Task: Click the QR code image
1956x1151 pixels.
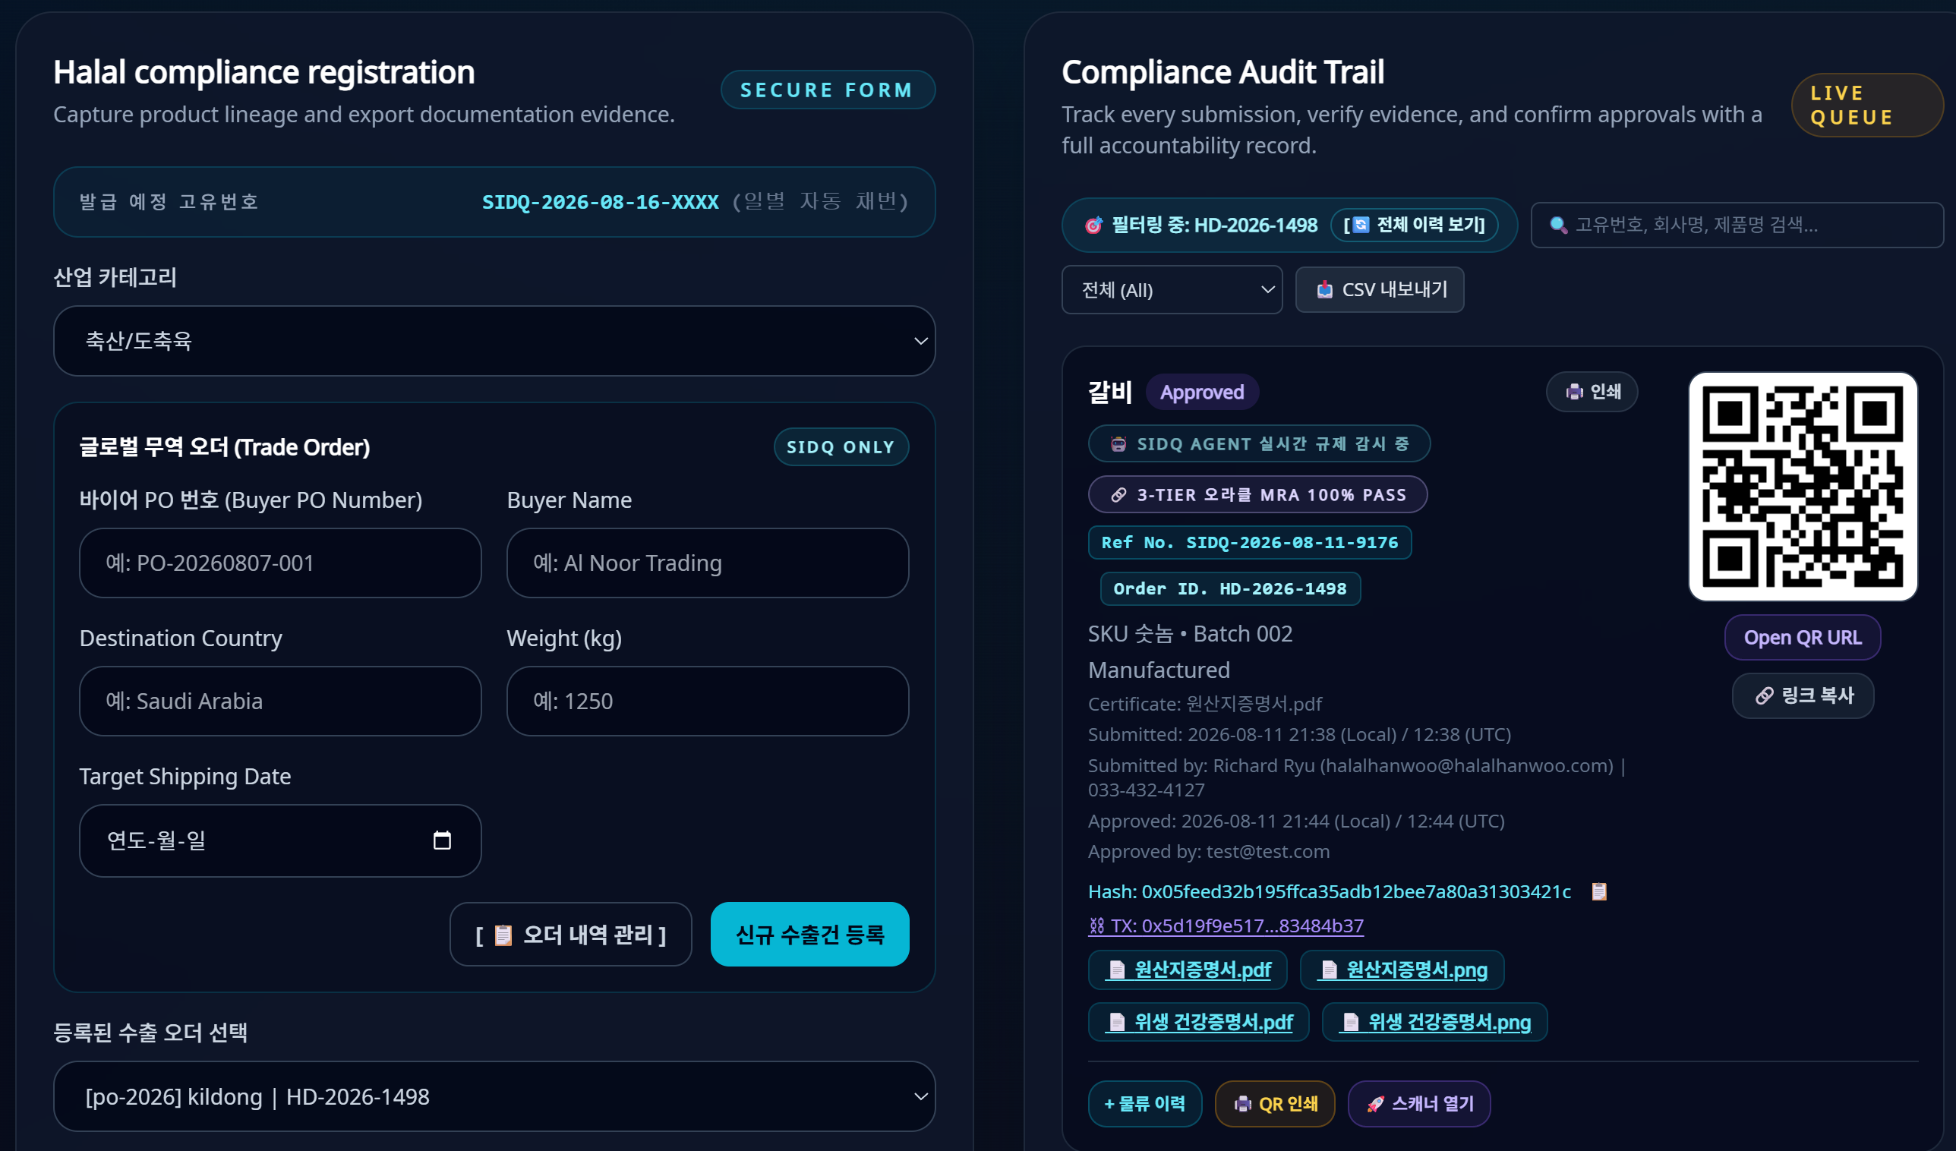Action: point(1803,487)
